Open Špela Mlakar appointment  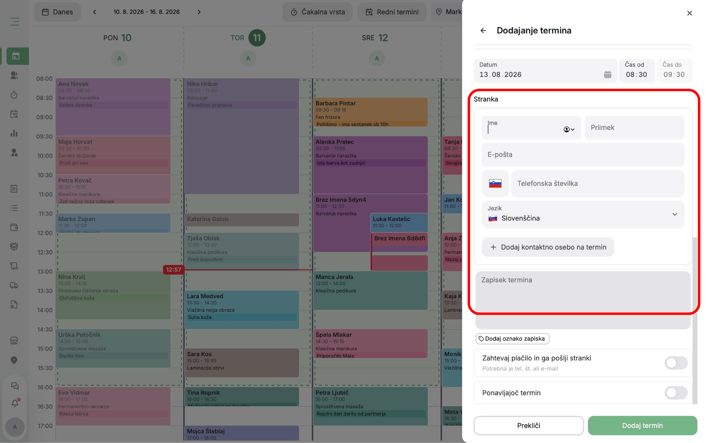370,344
